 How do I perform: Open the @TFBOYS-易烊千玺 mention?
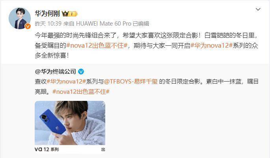(x=131, y=82)
